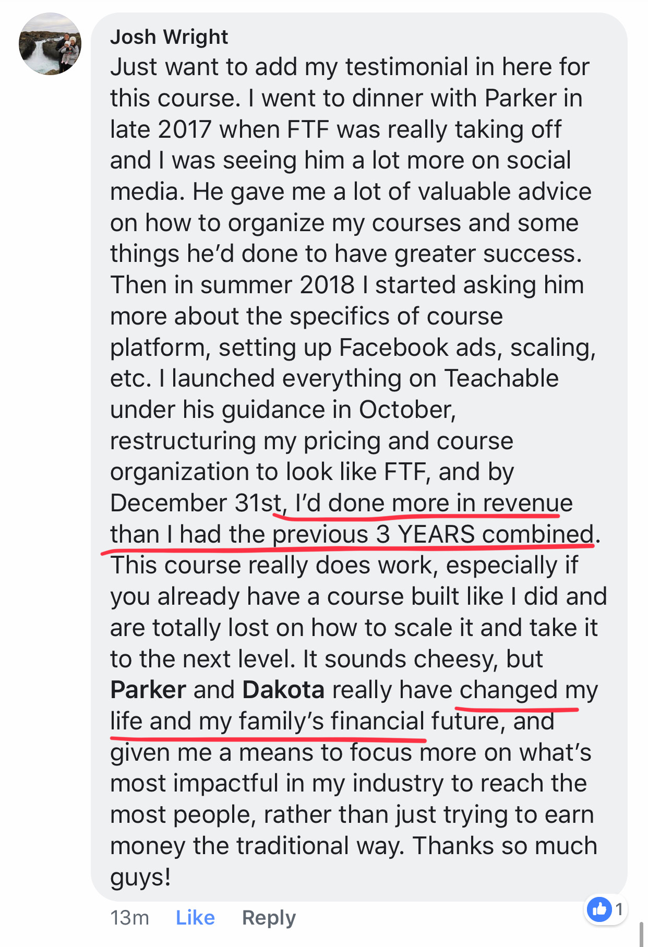Click the scrollbar at the bottom right
Screen dimensions: 648x947
641,934
